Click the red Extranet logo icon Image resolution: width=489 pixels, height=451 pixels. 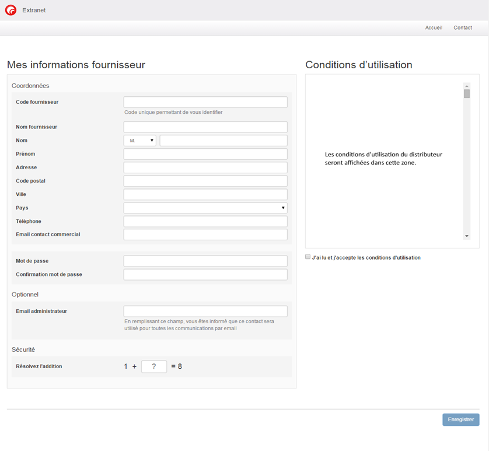click(x=11, y=10)
